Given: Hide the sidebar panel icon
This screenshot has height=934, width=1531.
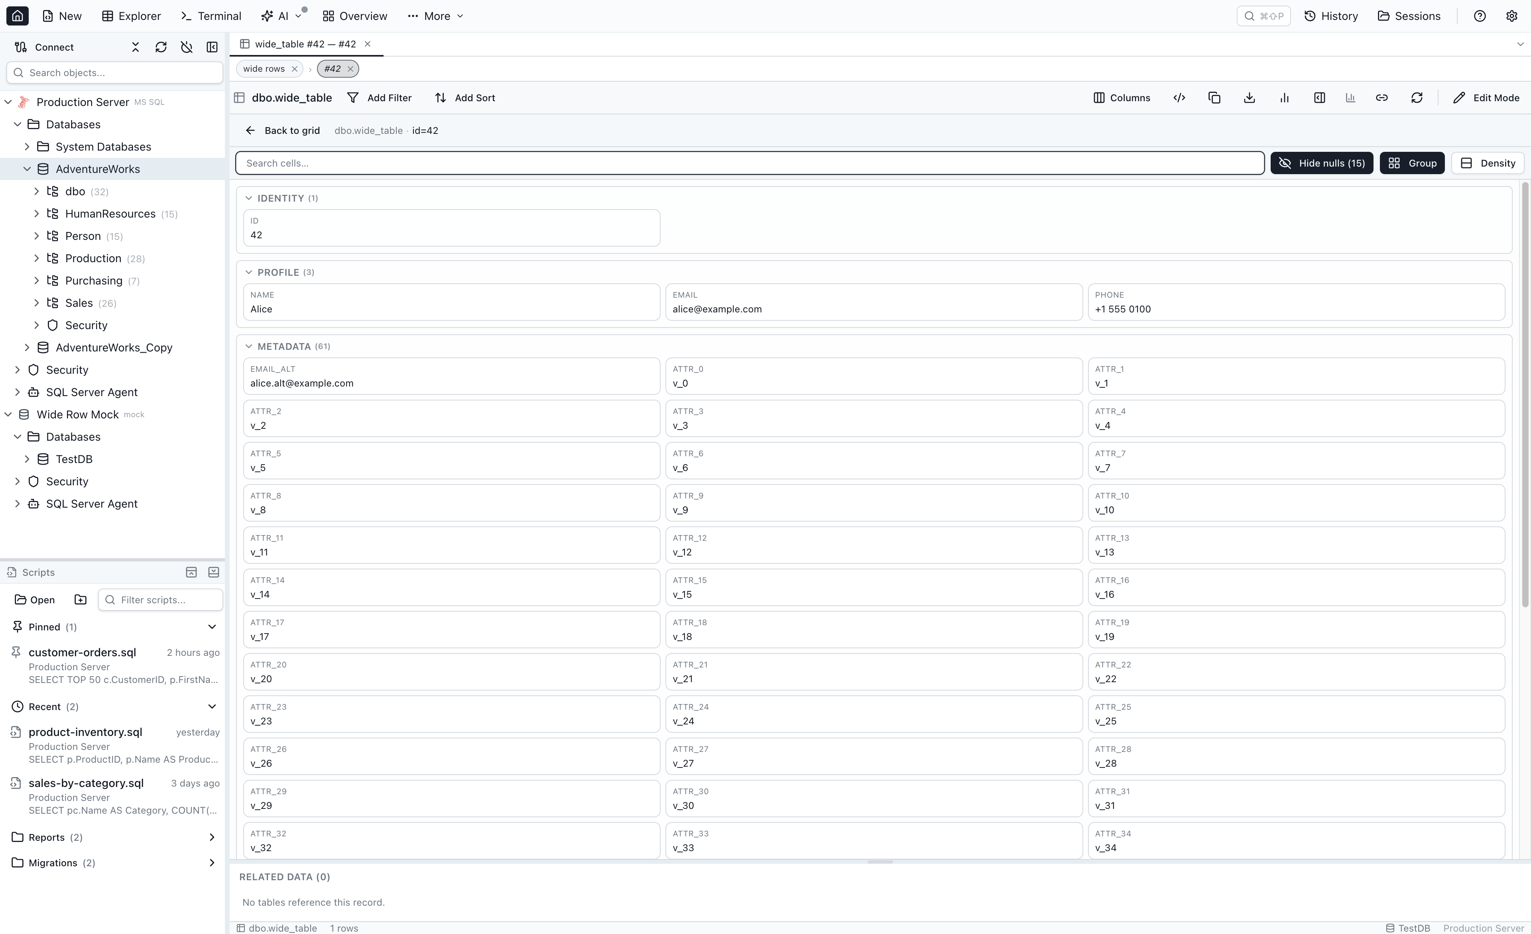Looking at the screenshot, I should click(x=212, y=47).
